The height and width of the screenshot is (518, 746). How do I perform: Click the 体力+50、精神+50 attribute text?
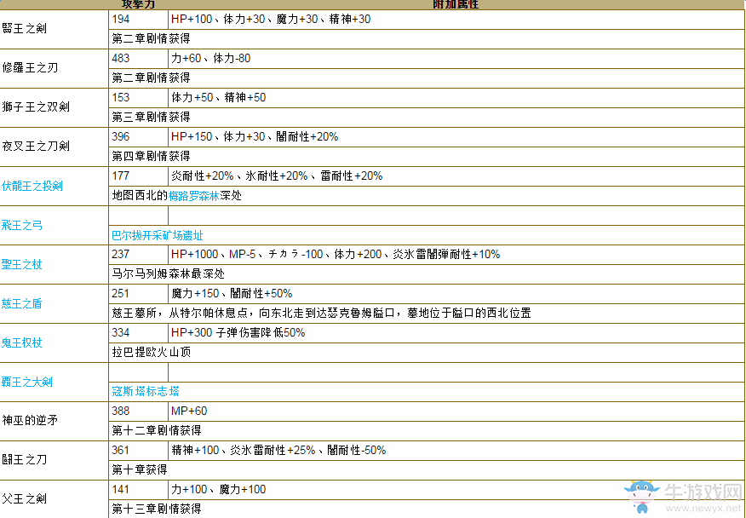(x=218, y=97)
